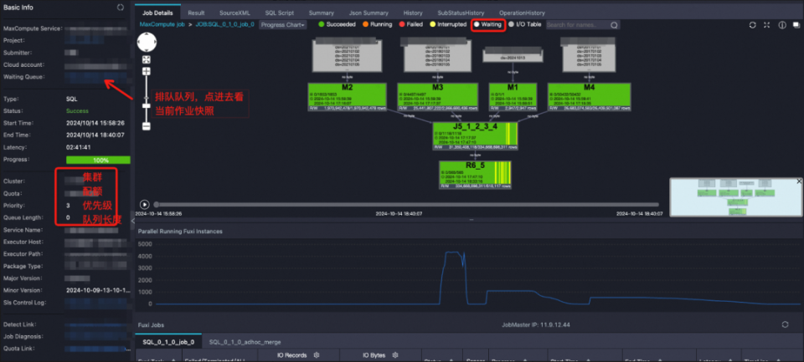Refresh the Fuxi Jobs list
This screenshot has width=804, height=362.
(785, 324)
